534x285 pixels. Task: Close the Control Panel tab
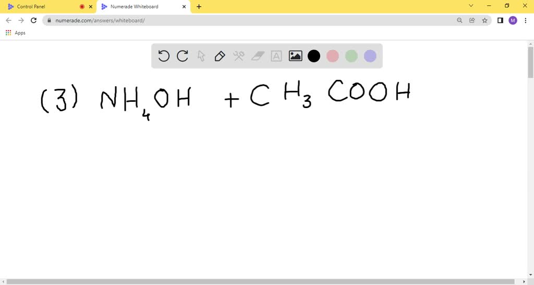[91, 6]
